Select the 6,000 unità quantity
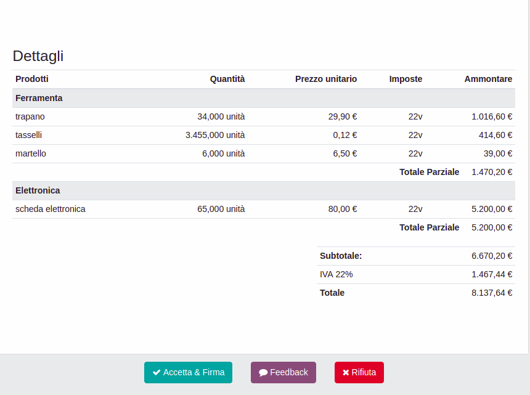This screenshot has height=395, width=530. pyautogui.click(x=224, y=153)
